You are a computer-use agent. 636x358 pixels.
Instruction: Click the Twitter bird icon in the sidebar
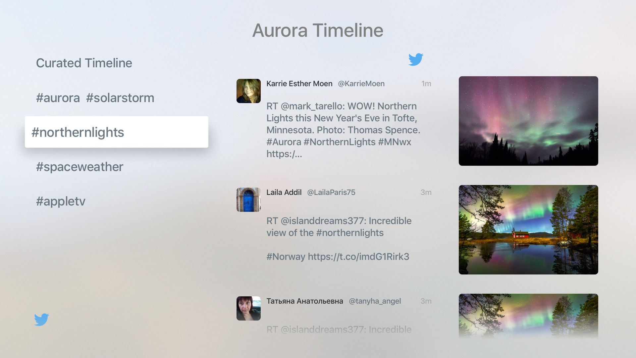(41, 320)
